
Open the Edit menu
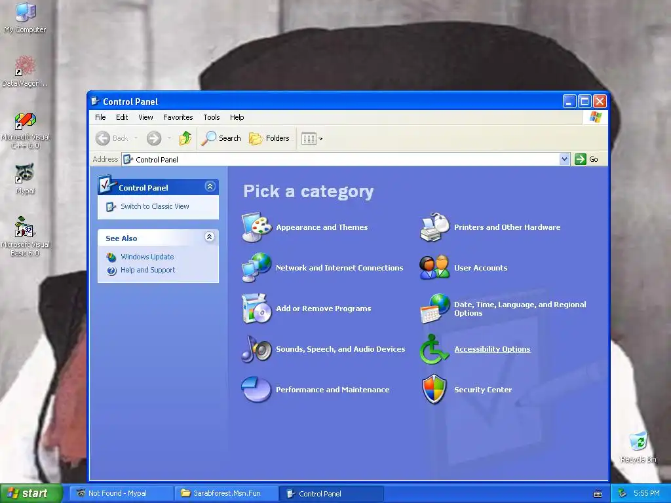click(x=122, y=117)
